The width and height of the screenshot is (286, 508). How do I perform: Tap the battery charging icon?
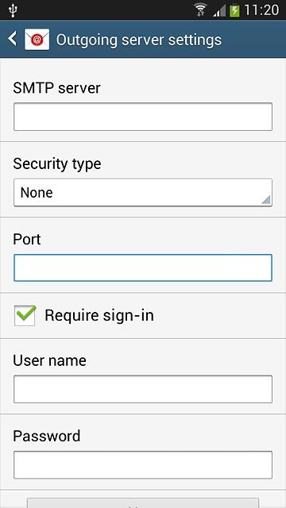tap(234, 10)
